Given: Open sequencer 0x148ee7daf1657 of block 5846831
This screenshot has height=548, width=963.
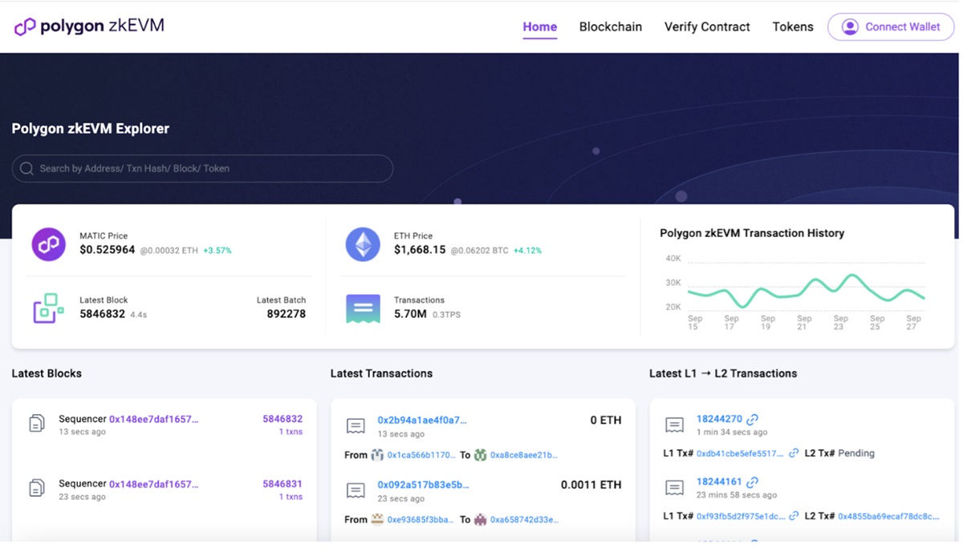Looking at the screenshot, I should (x=153, y=484).
